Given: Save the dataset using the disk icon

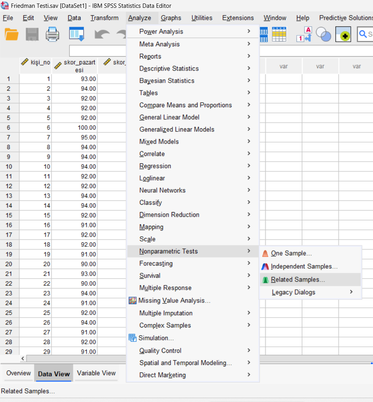Looking at the screenshot, I should click(33, 34).
